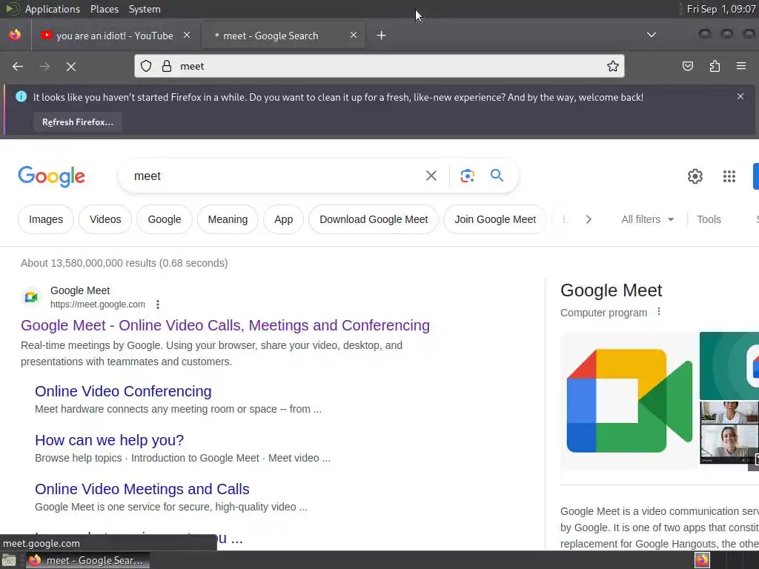This screenshot has width=759, height=569.
Task: Open more options beside Computer program
Action: (659, 312)
